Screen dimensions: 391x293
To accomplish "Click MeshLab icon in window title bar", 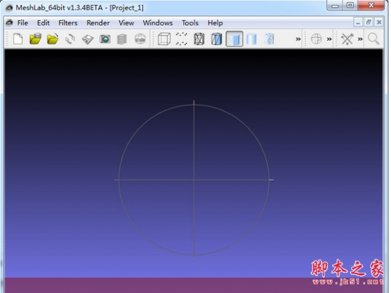I will pyautogui.click(x=9, y=8).
